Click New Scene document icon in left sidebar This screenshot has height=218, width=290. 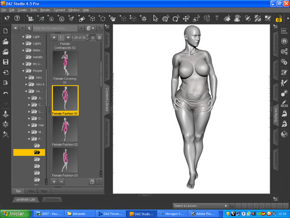(x=5, y=31)
